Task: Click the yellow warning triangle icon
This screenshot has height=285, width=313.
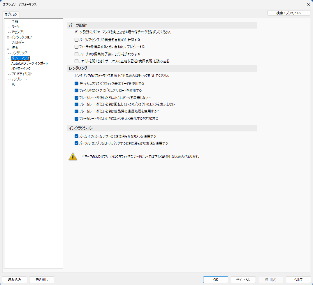Action: (x=73, y=156)
